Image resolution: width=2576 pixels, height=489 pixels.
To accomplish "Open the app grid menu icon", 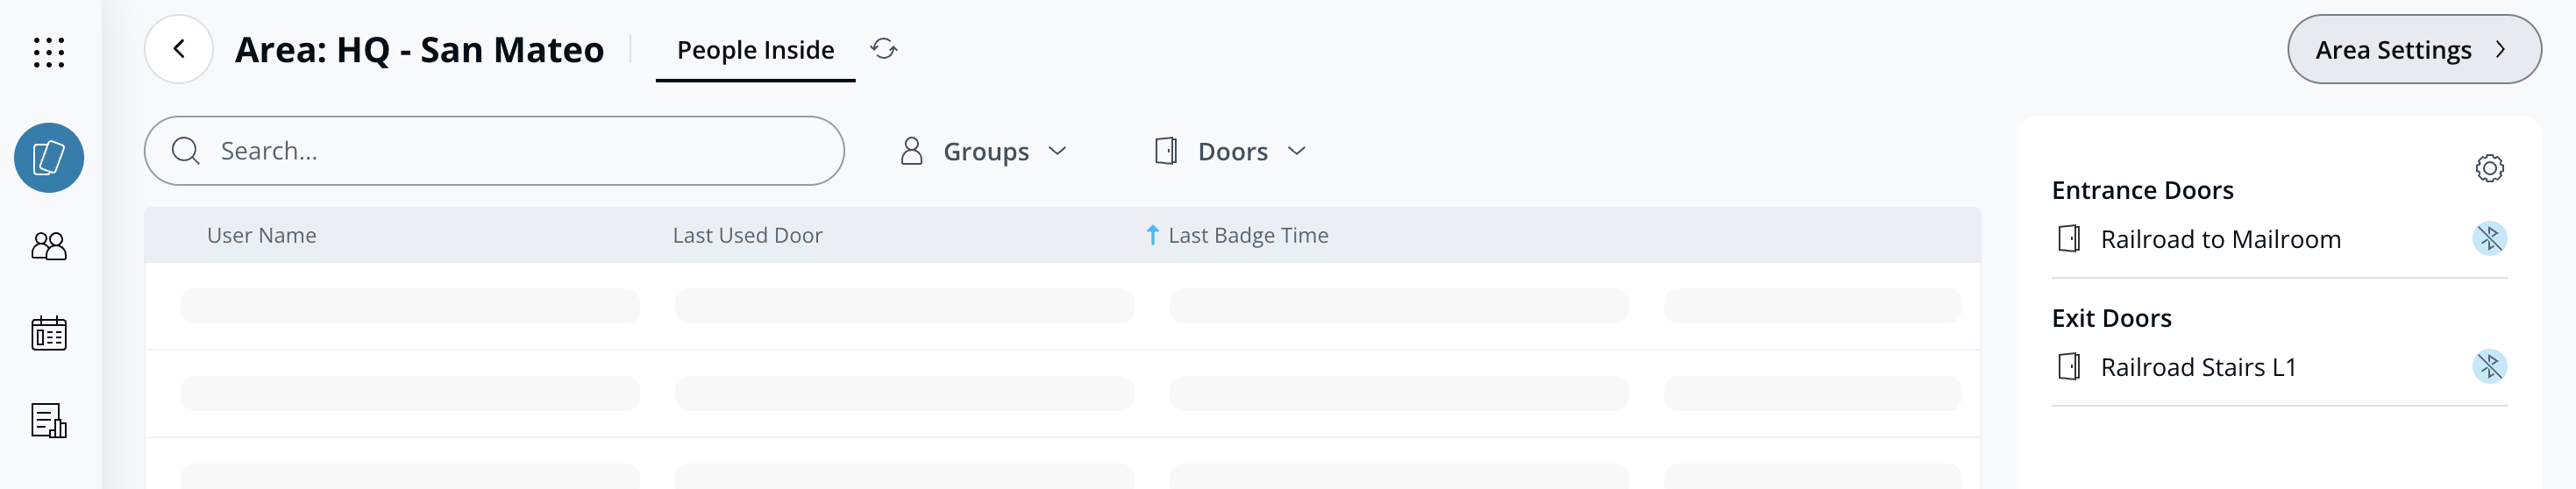I will (48, 52).
